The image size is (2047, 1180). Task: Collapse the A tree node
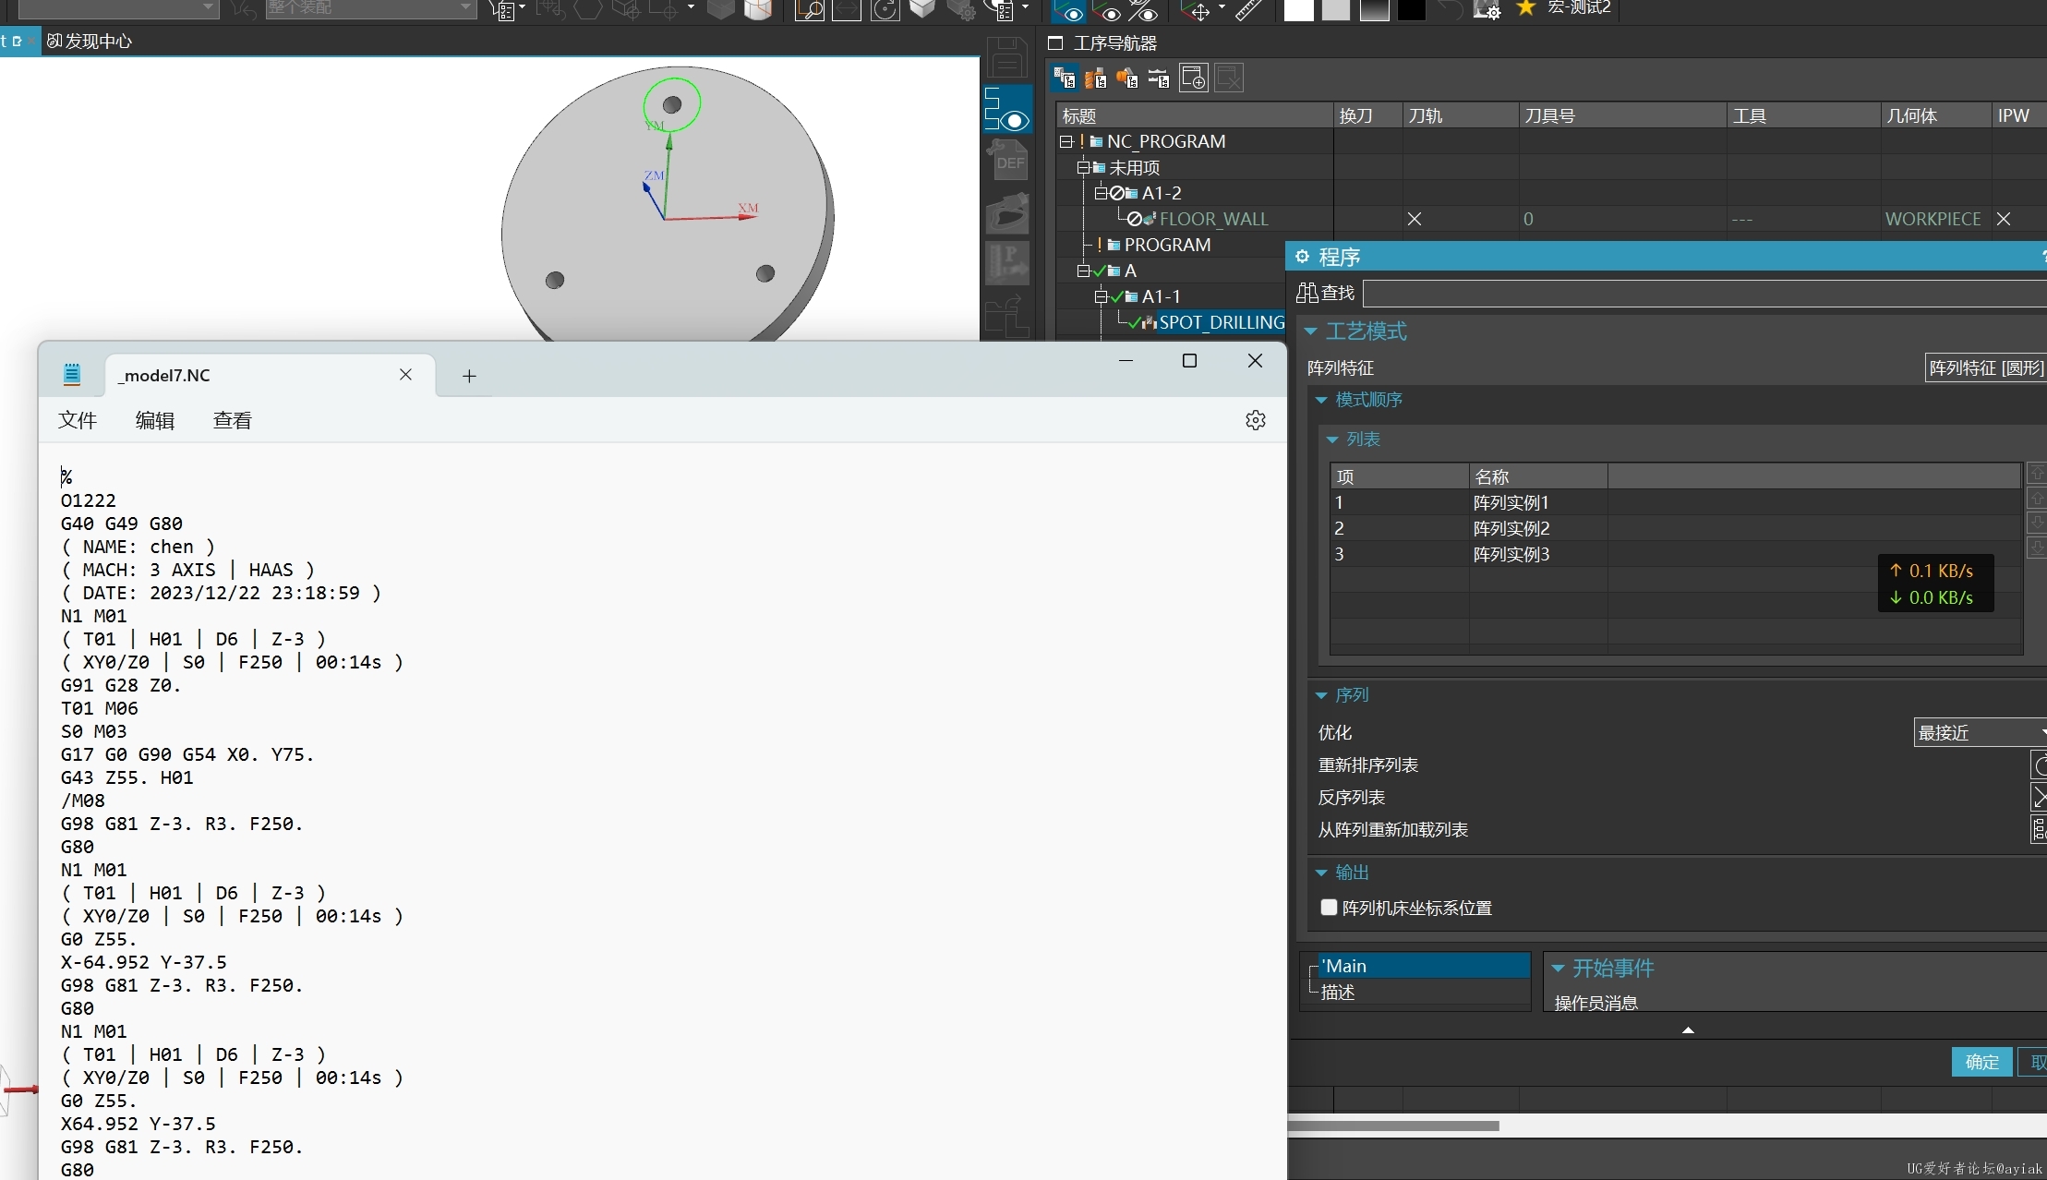1083,271
